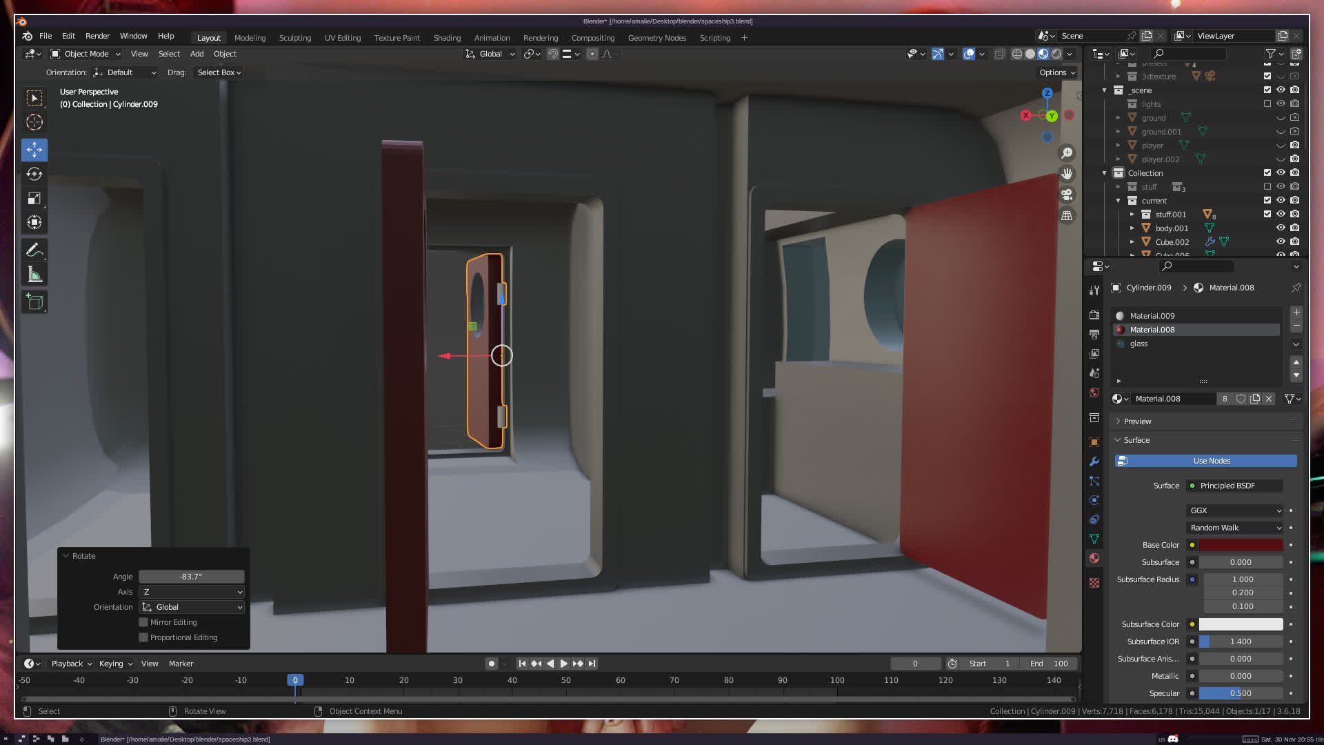Image resolution: width=1324 pixels, height=745 pixels.
Task: Select Material.009 in the material slots
Action: (x=1152, y=316)
